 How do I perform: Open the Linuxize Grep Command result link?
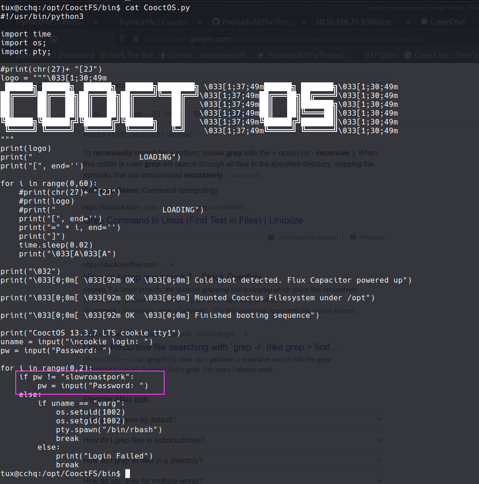tap(193, 220)
